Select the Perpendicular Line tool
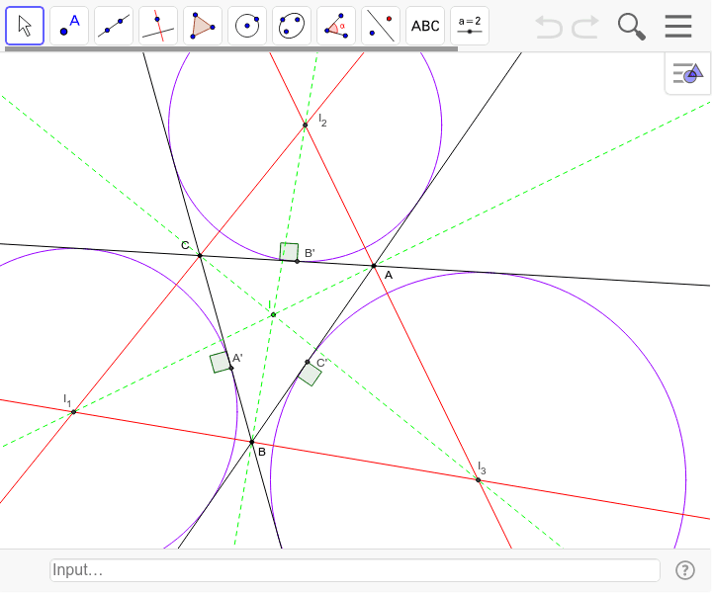The image size is (712, 593). point(158,26)
